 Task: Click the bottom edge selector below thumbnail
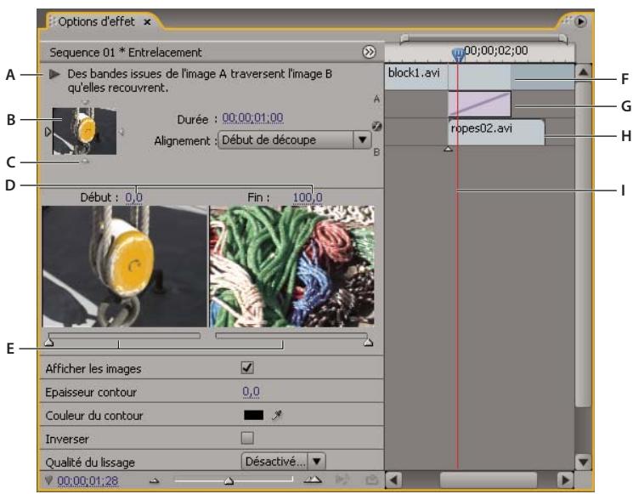coord(85,161)
